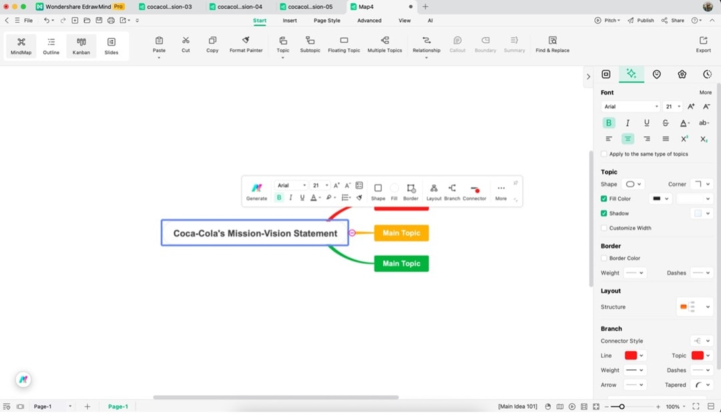Add a Subtopic from the ribbon
Viewport: 721px width, 414px height.
pos(310,45)
